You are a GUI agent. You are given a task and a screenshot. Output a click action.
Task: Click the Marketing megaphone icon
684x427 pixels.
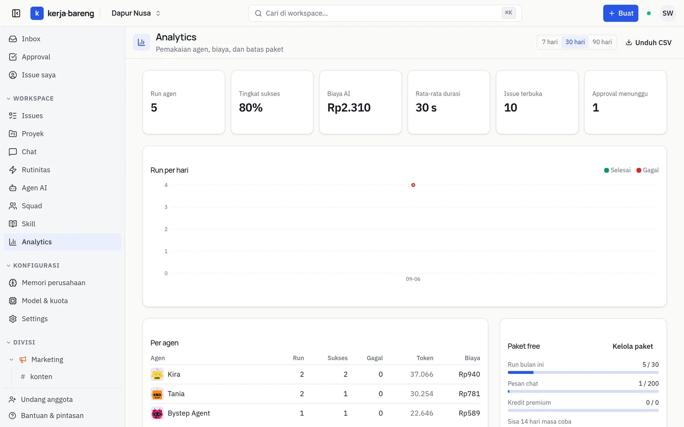(23, 359)
